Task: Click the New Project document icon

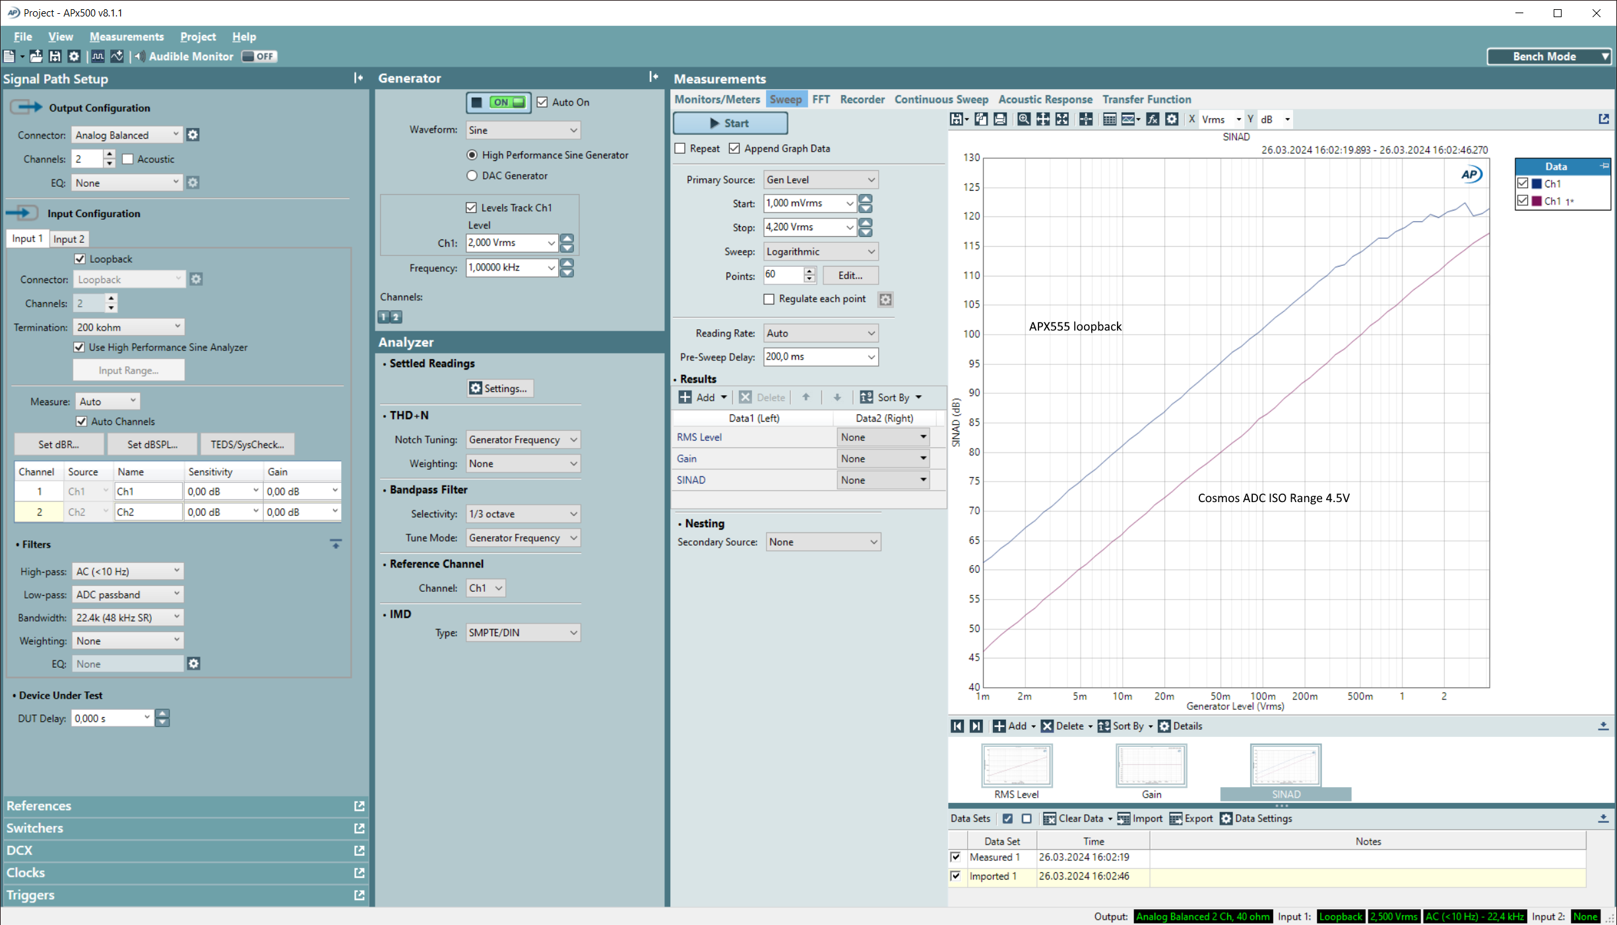Action: (9, 57)
